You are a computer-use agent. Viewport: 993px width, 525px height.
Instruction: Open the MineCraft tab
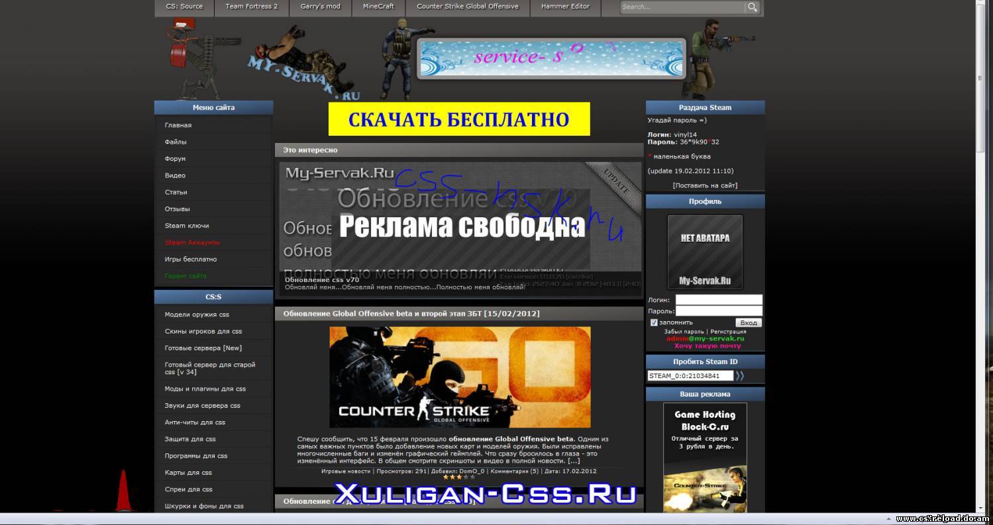coord(378,7)
